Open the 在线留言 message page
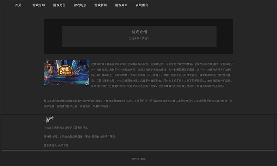 (142, 6)
